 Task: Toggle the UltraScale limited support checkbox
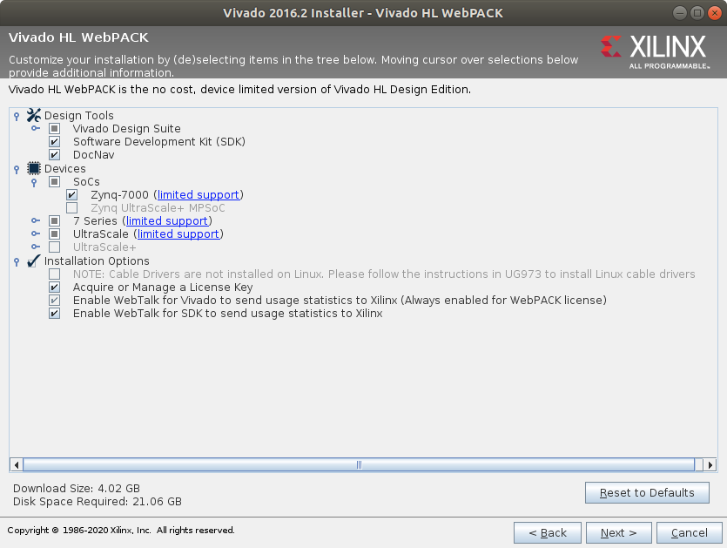[54, 233]
